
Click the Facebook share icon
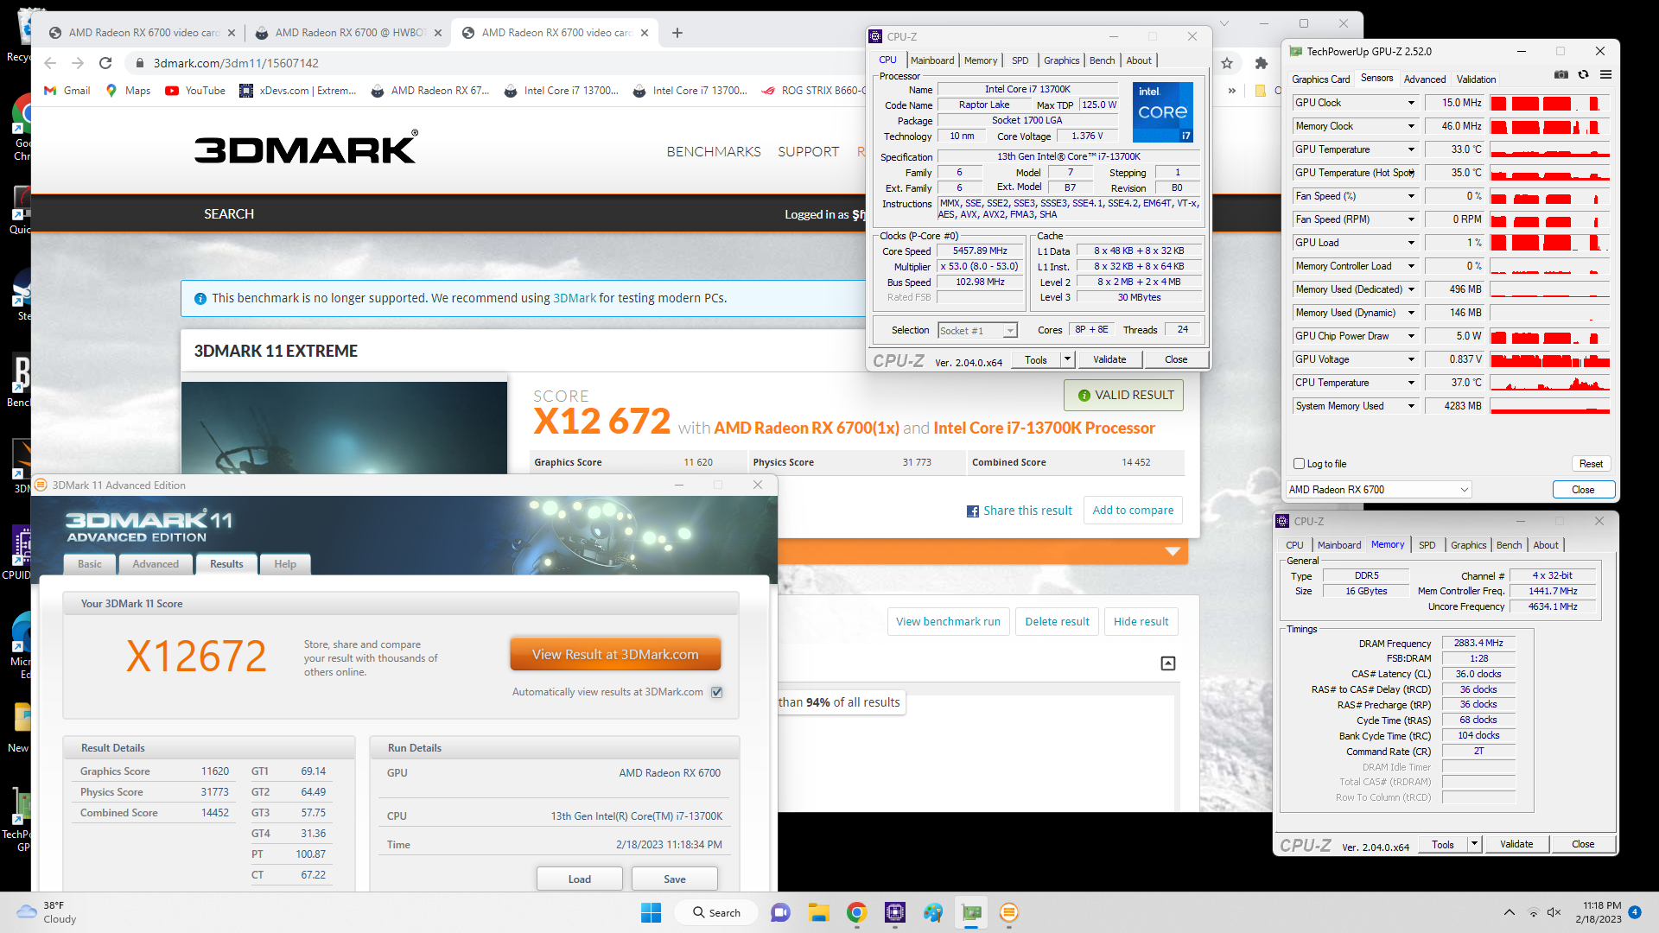click(973, 511)
